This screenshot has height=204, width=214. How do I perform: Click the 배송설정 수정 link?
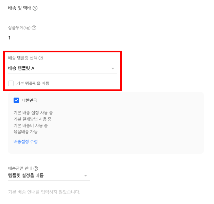coord(25,141)
